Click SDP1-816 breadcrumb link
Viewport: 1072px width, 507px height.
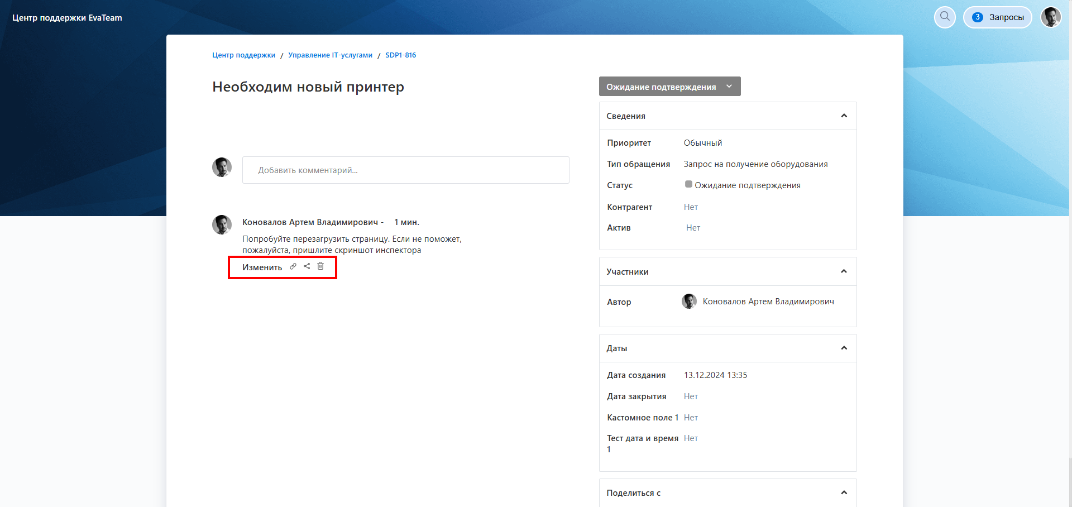(400, 55)
